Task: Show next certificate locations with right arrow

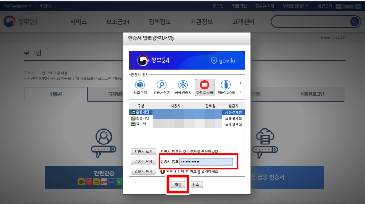Action: coord(240,83)
